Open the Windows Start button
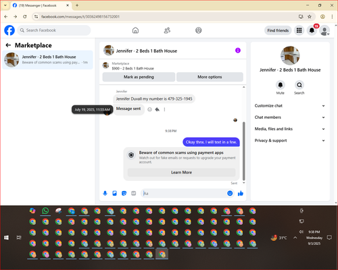 [6, 238]
